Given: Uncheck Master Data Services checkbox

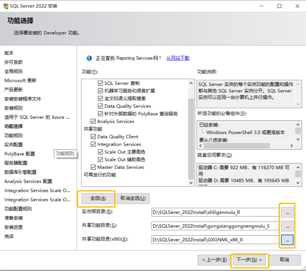Looking at the screenshot, I should 93,167.
